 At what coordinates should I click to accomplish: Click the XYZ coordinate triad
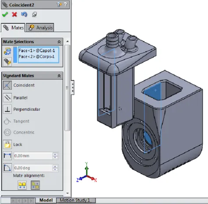[x=86, y=173]
